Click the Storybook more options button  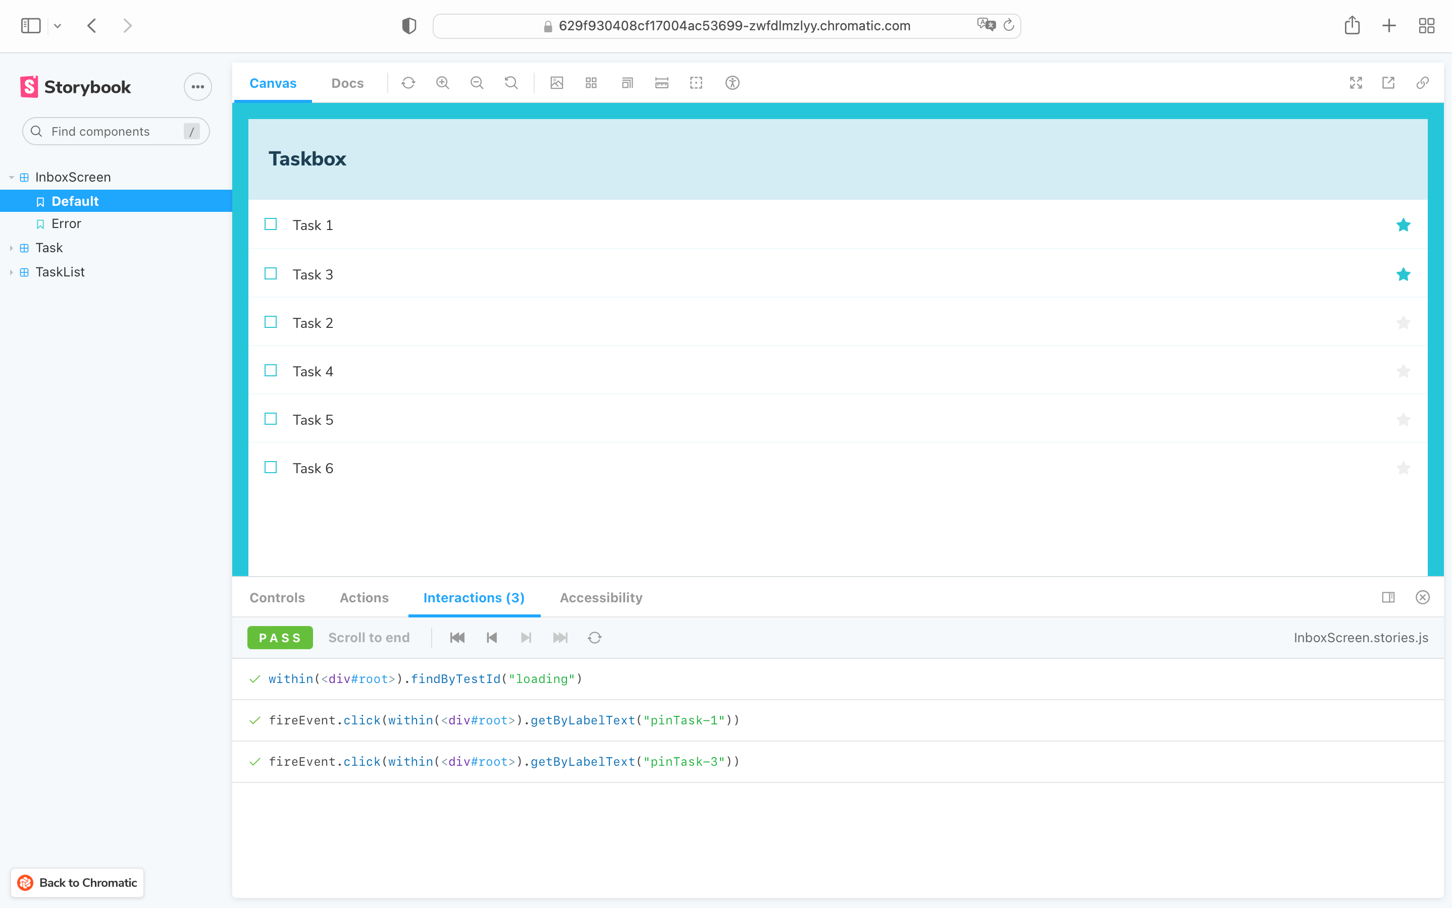coord(197,87)
